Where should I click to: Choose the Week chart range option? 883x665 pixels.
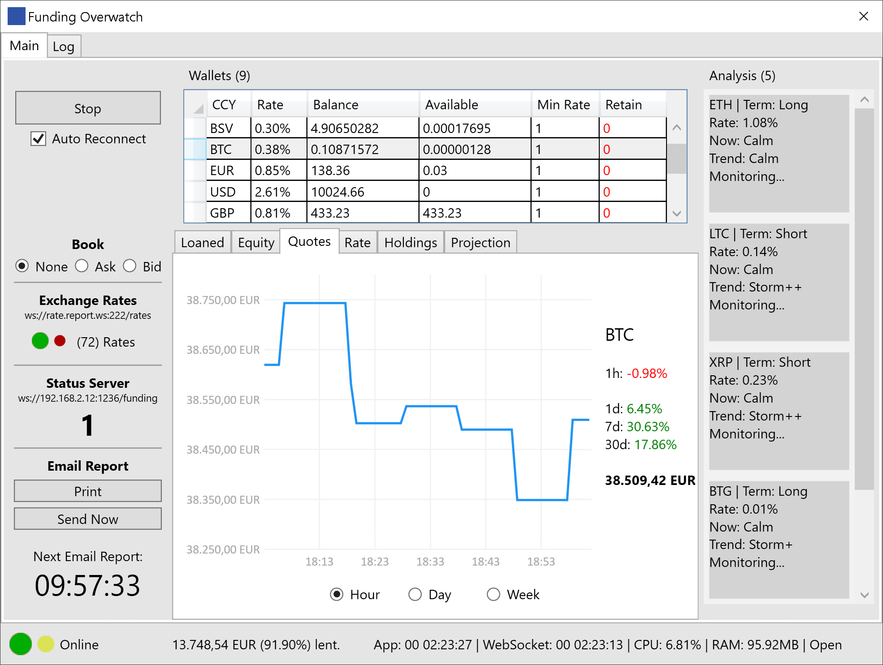[493, 594]
